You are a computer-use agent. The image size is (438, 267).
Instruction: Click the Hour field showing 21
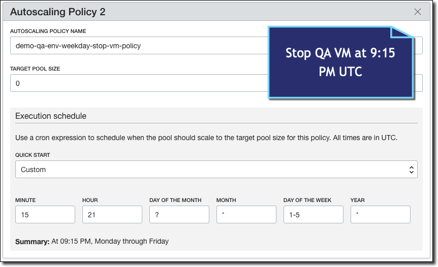click(x=112, y=215)
